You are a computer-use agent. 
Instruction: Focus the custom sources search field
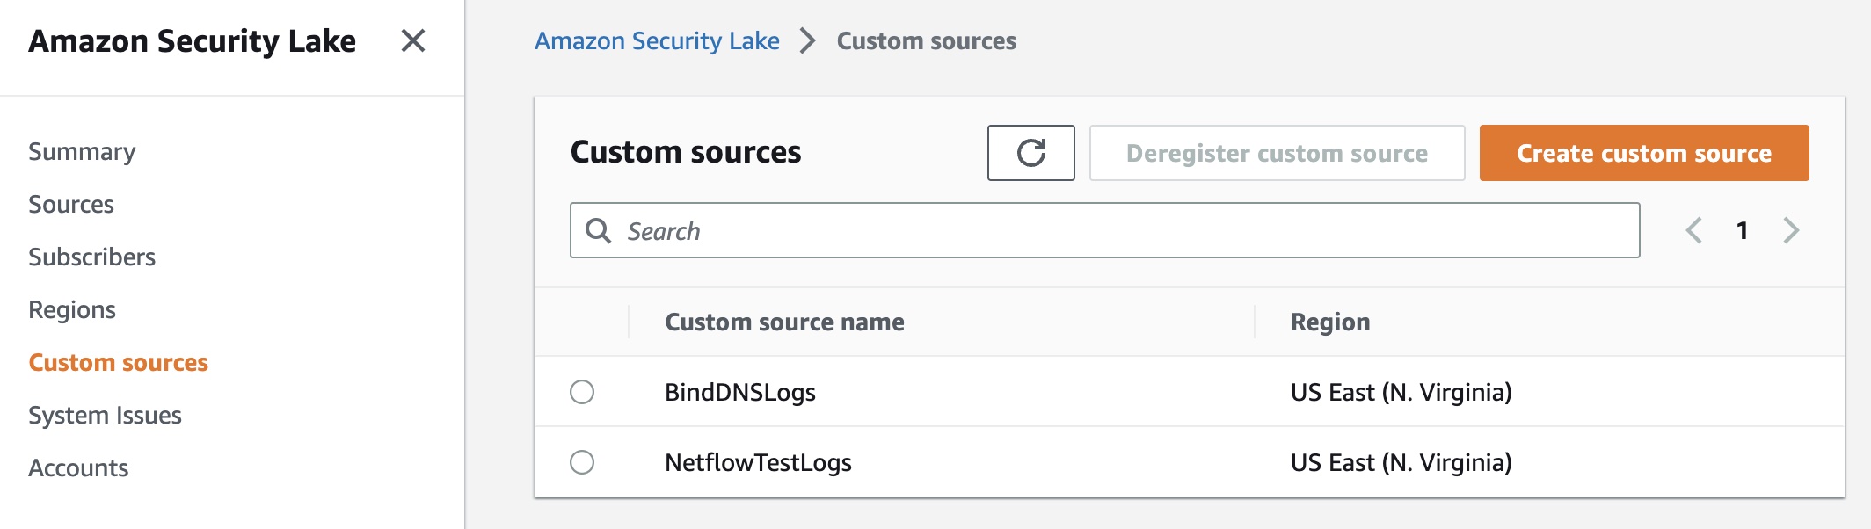tap(1117, 230)
